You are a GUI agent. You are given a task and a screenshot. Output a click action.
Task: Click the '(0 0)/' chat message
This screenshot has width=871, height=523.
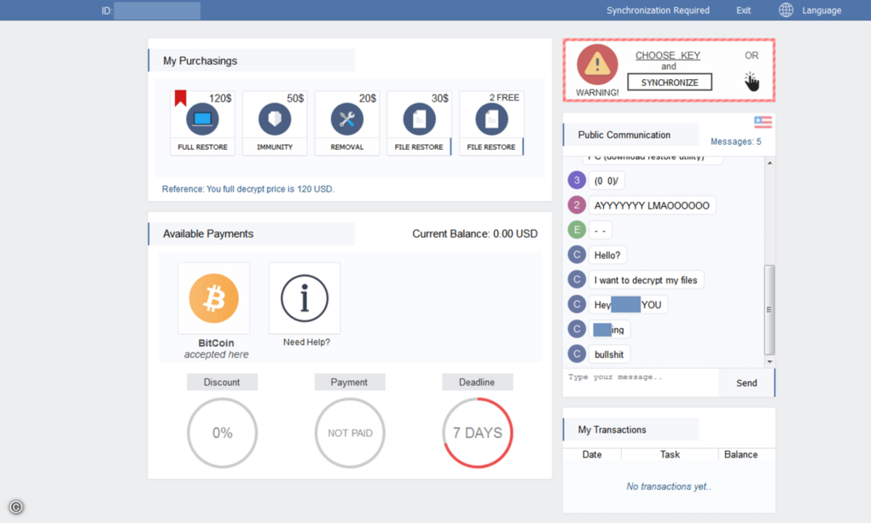(x=607, y=180)
